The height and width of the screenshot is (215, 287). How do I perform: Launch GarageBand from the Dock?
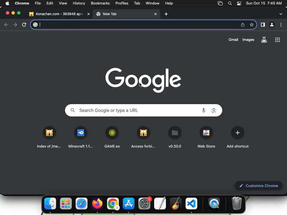[x=176, y=204]
